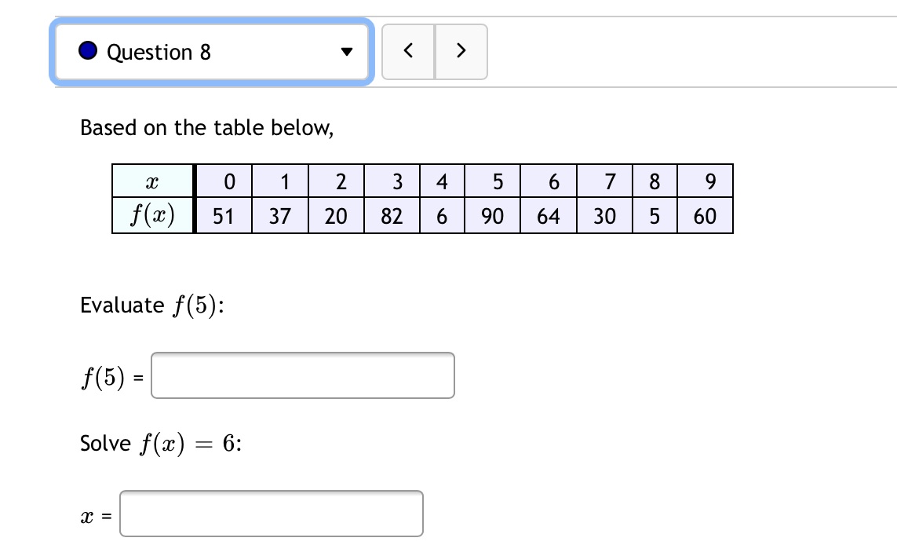Click the "Solve f(x) = 6:" prompt text
The width and height of the screenshot is (897, 556).
pyautogui.click(x=160, y=444)
